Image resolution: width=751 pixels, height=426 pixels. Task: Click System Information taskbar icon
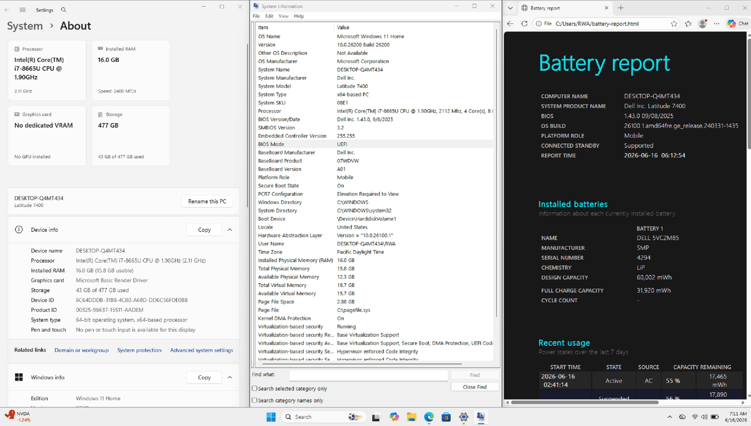click(x=481, y=417)
